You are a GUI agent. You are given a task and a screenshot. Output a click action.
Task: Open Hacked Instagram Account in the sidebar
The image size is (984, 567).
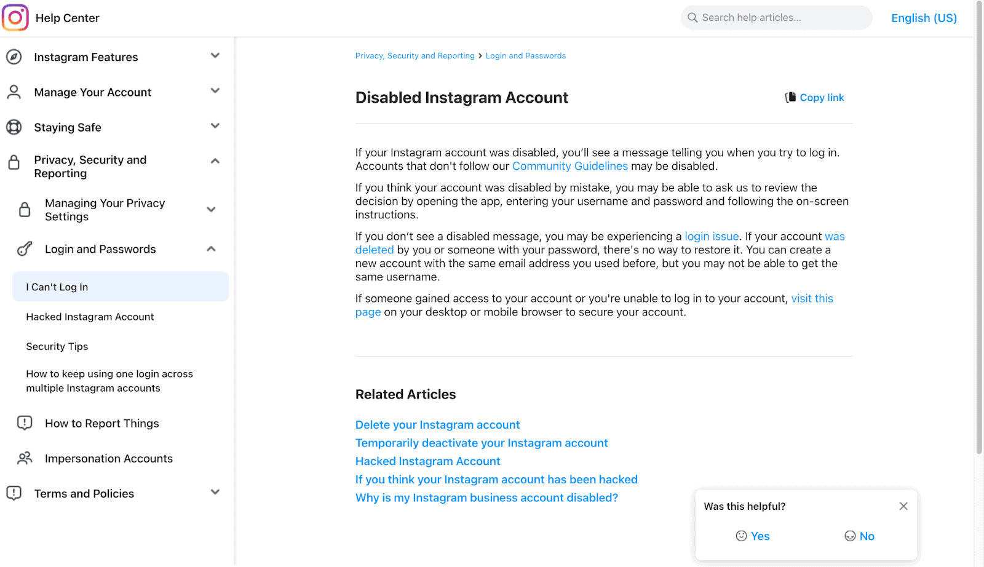click(x=90, y=317)
